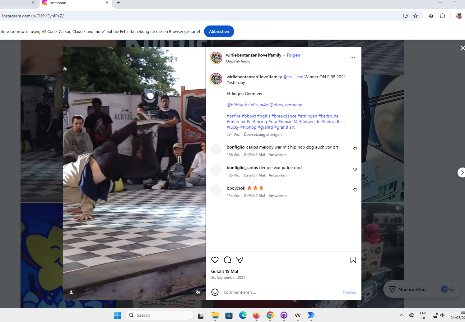Save post with the bookmark icon
Image resolution: width=465 pixels, height=322 pixels.
tap(353, 260)
